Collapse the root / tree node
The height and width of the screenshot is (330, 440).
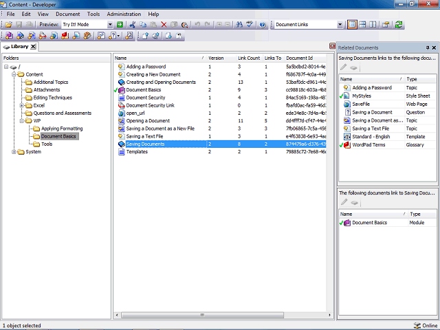point(6,67)
